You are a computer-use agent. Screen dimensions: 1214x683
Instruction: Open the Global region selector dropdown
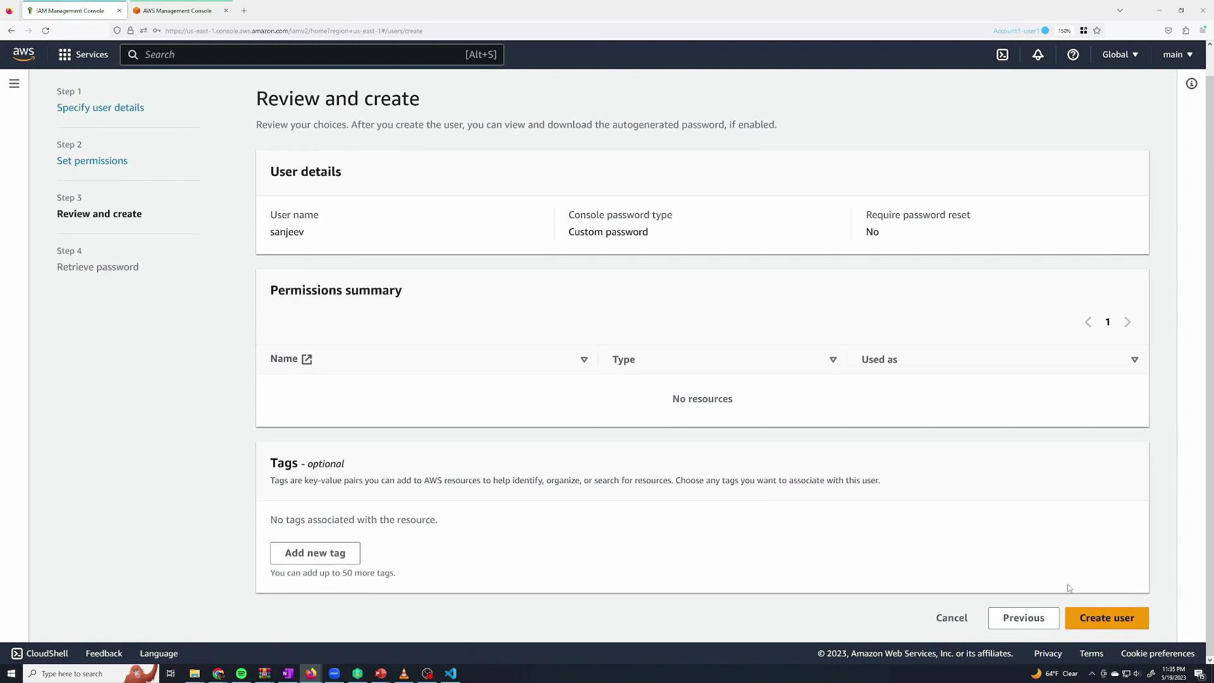[1119, 54]
